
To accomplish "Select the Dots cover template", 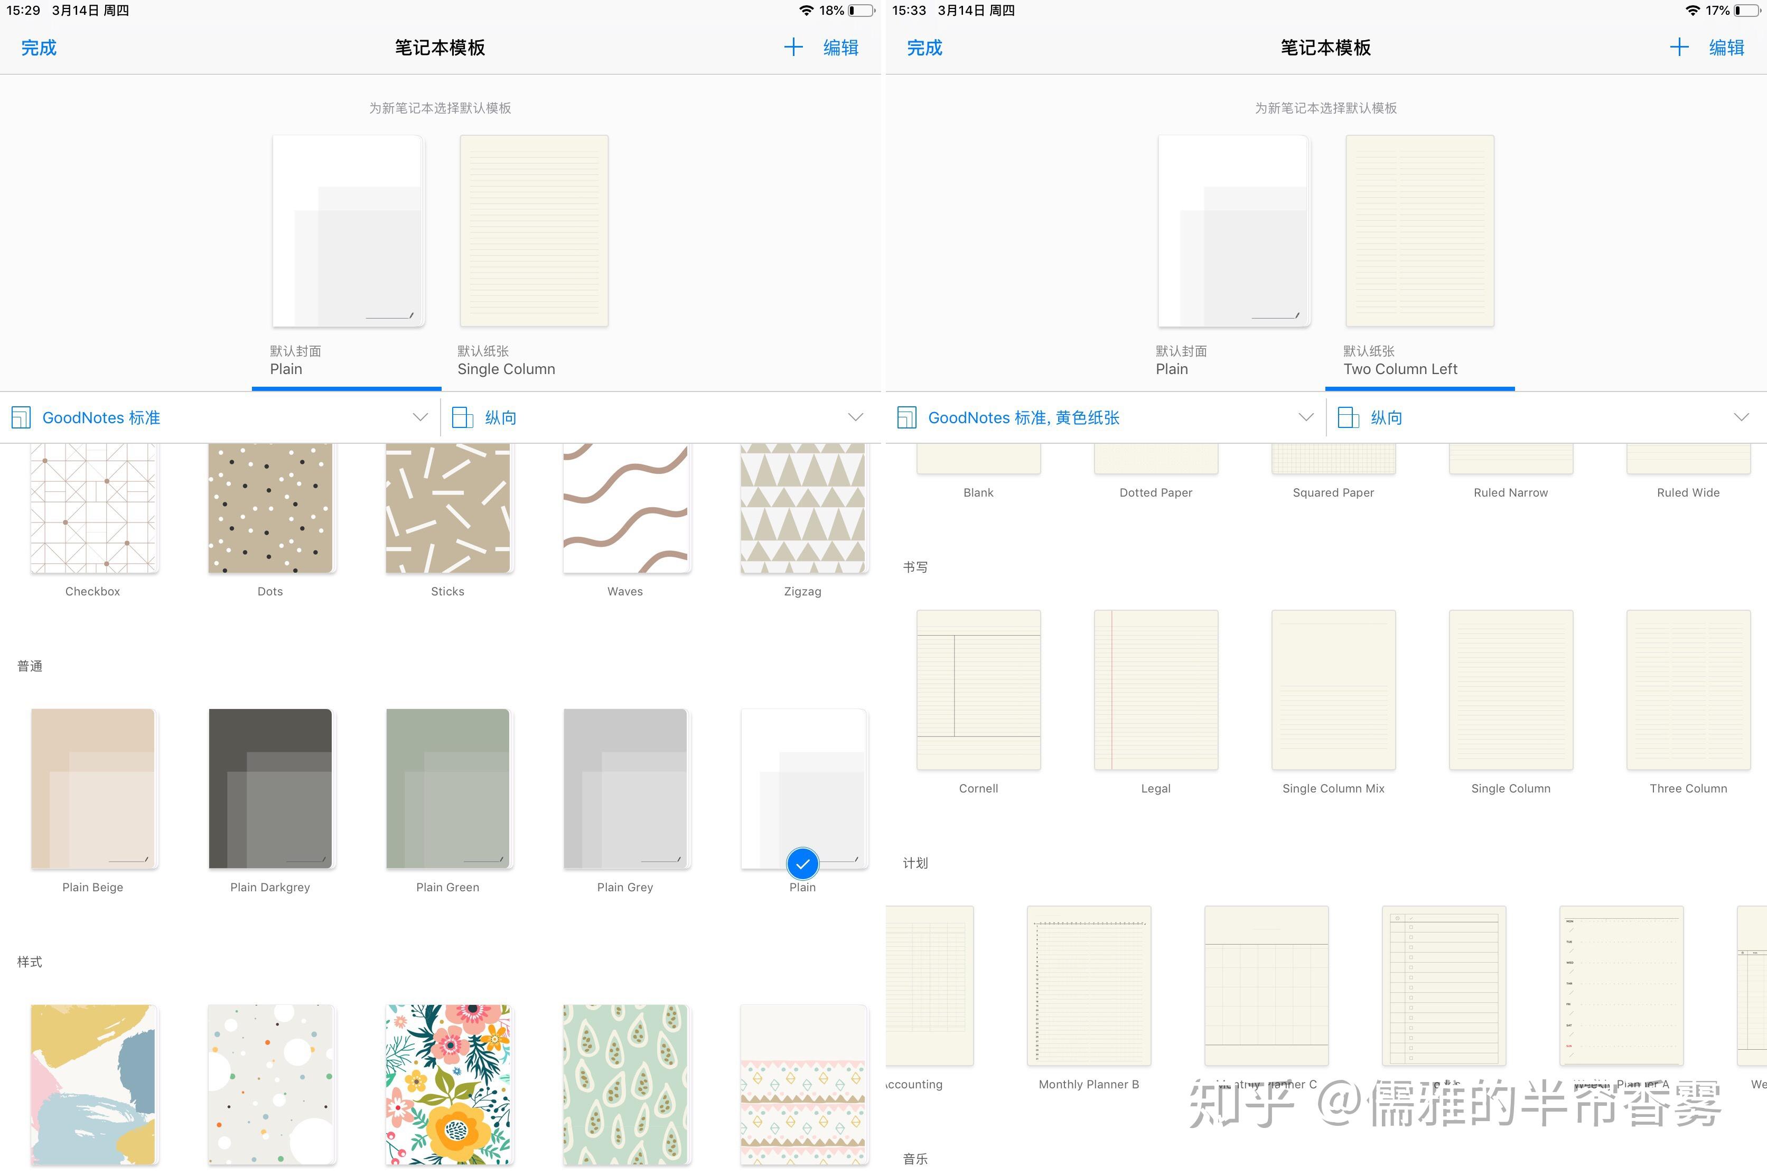I will point(269,507).
